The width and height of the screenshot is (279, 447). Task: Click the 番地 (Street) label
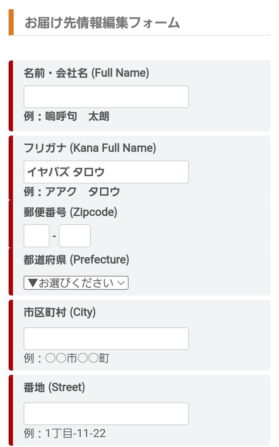point(54,388)
